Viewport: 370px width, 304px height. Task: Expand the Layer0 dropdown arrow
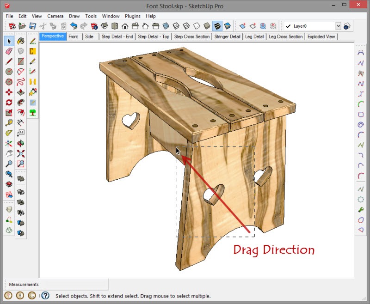tap(338, 26)
